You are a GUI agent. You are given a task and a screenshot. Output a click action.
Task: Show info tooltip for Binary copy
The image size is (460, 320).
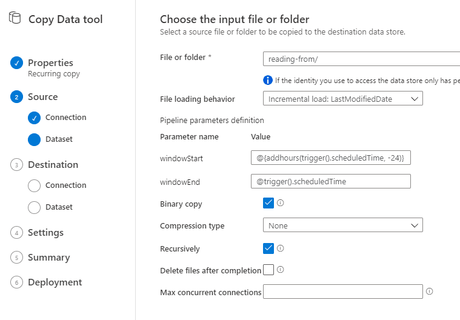(281, 202)
